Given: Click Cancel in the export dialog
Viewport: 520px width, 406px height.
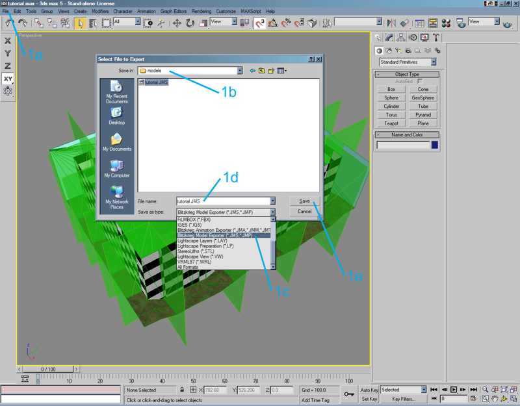Looking at the screenshot, I should pyautogui.click(x=304, y=212).
